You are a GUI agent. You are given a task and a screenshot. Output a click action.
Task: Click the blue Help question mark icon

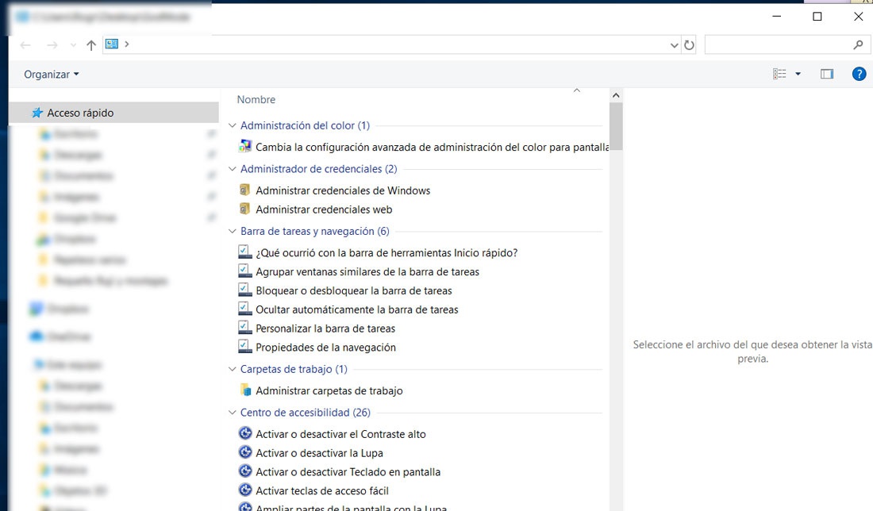[x=859, y=74]
